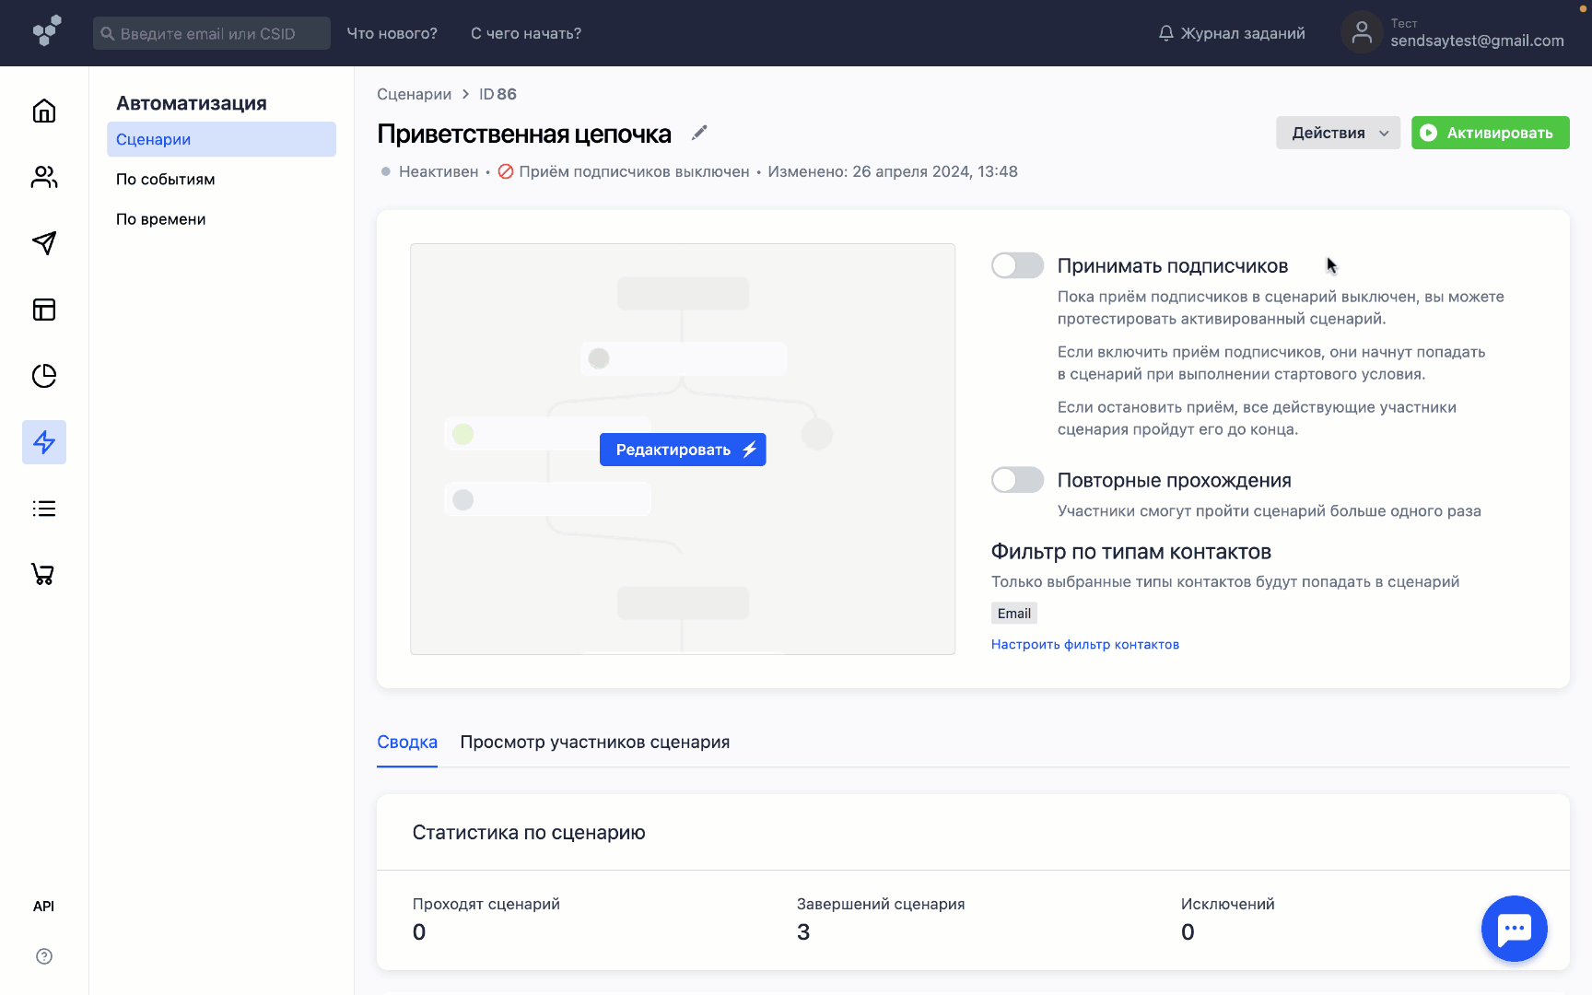1592x995 pixels.
Task: Select the lightning automation icon
Action: (x=44, y=442)
